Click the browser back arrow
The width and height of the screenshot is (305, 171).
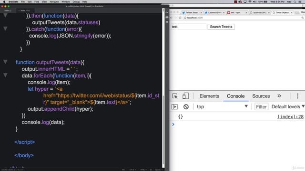[172, 18]
